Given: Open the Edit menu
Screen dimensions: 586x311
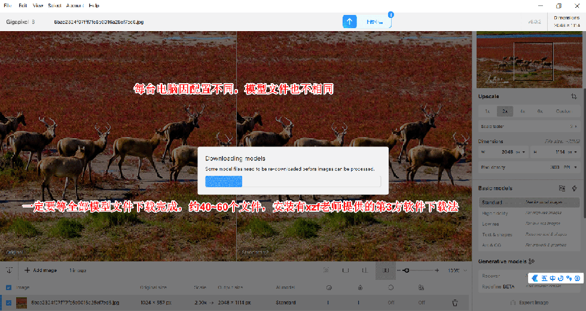Looking at the screenshot, I should 23,5.
